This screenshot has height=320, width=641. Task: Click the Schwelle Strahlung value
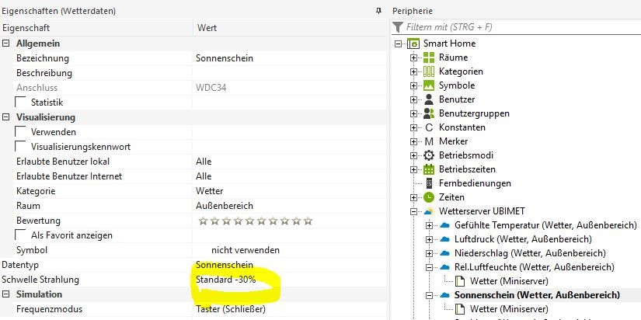pos(226,280)
